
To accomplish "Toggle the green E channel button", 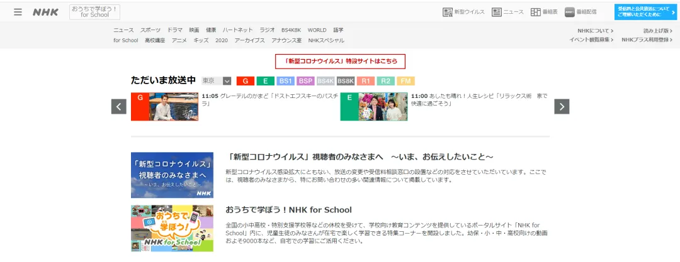I will [265, 81].
